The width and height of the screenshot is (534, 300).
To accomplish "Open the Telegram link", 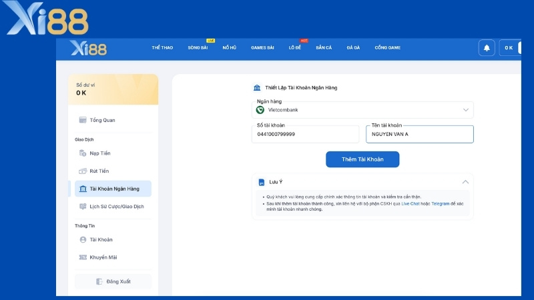I will (x=441, y=204).
